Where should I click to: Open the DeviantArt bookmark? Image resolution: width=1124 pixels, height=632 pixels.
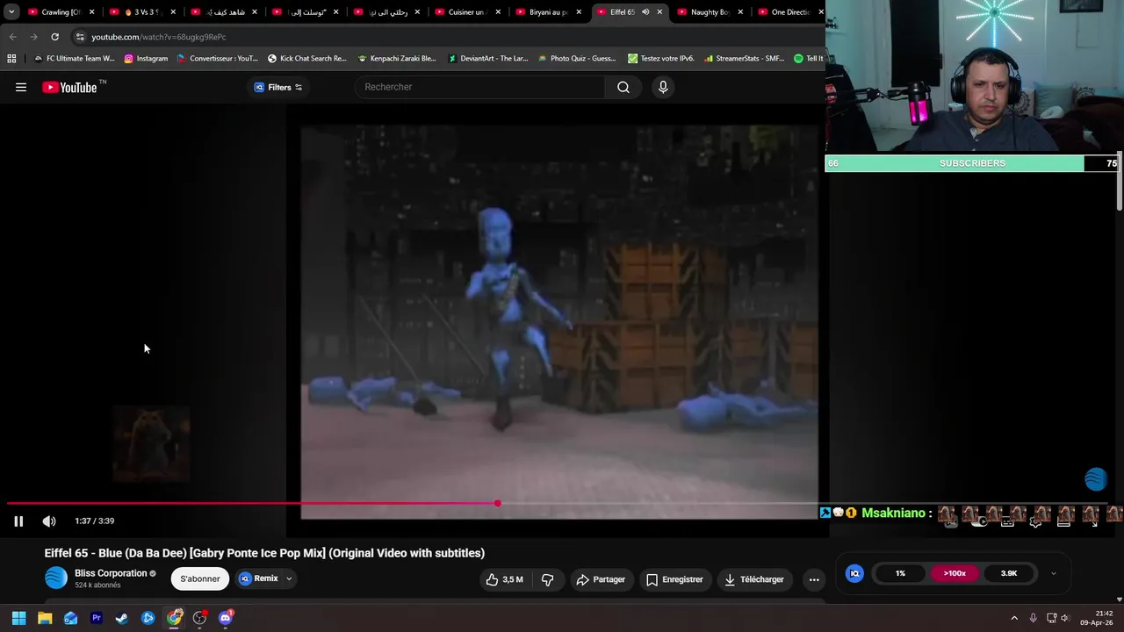point(487,59)
